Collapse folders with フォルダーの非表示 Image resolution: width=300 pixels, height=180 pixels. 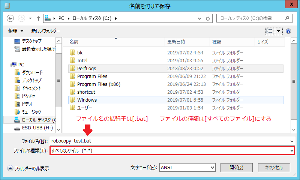tap(28, 168)
